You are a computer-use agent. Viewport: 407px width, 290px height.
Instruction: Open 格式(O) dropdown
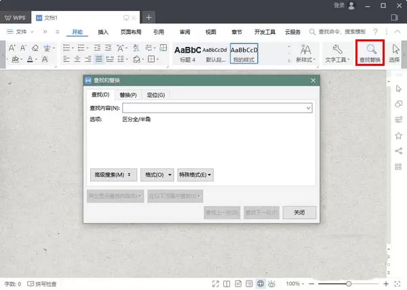click(x=157, y=175)
